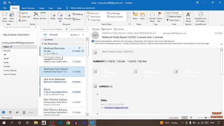Delete the Mailtrack Reminder message with X
Screen dimensions: 224x126
click(x=83, y=51)
